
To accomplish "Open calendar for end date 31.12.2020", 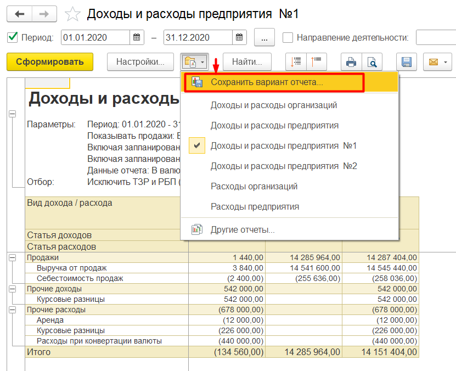I will click(x=239, y=37).
